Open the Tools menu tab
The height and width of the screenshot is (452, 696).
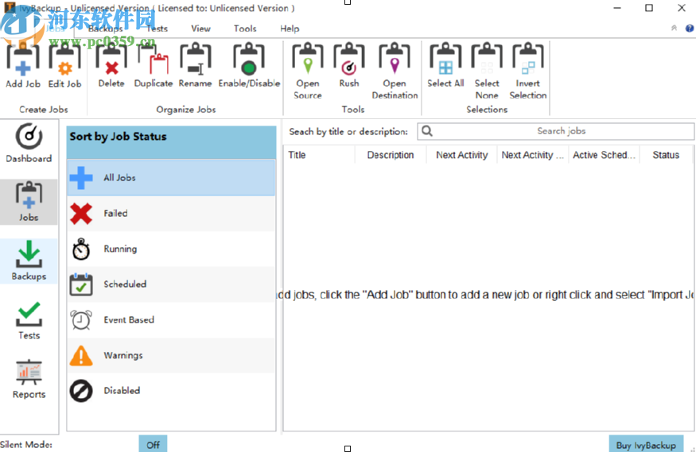pyautogui.click(x=245, y=29)
